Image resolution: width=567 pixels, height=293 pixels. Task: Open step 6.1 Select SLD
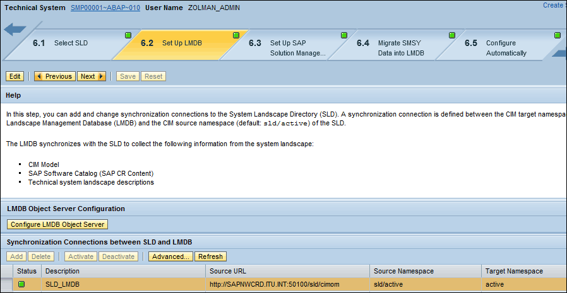[69, 43]
